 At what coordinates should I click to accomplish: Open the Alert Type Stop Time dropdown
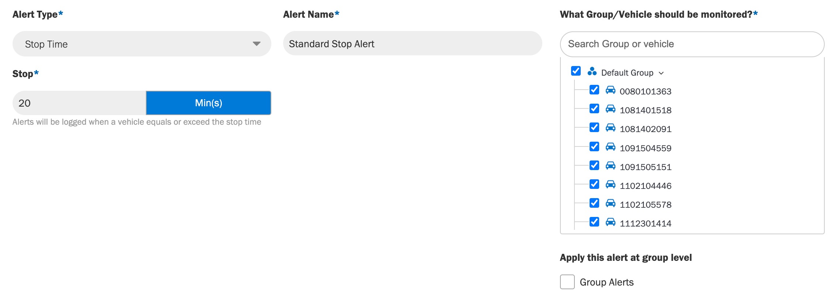142,44
